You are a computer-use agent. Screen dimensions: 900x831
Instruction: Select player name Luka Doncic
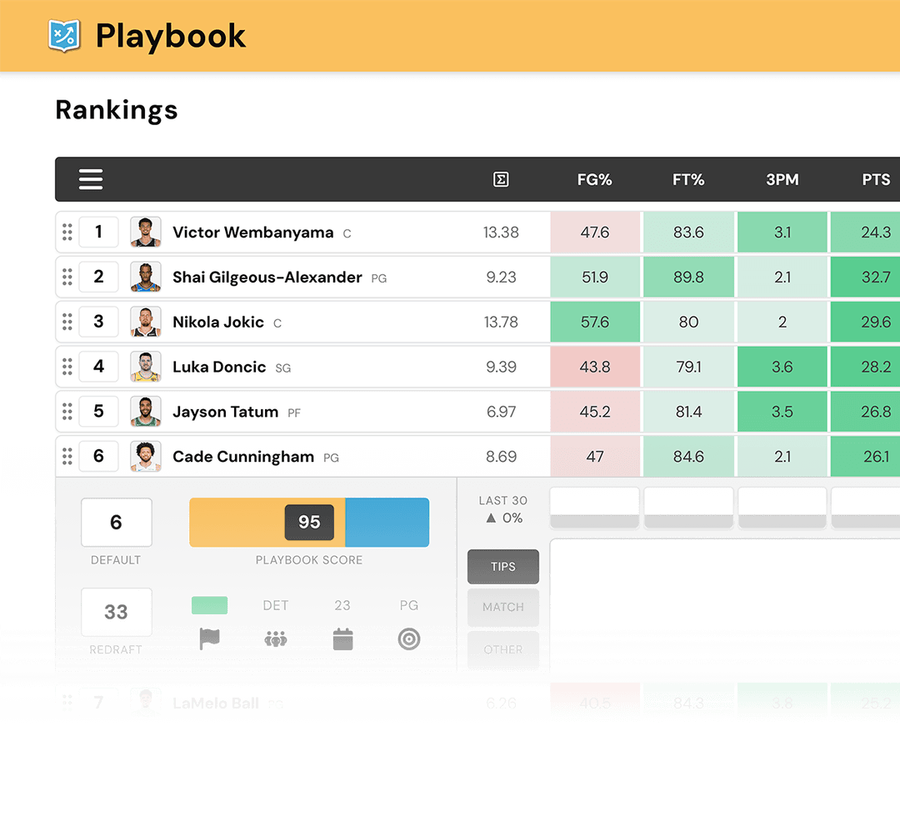pyautogui.click(x=219, y=367)
